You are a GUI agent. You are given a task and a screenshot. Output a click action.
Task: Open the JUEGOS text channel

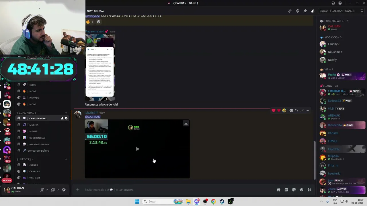(42, 165)
